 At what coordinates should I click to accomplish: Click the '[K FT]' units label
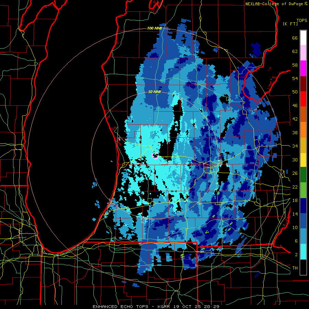290,24
